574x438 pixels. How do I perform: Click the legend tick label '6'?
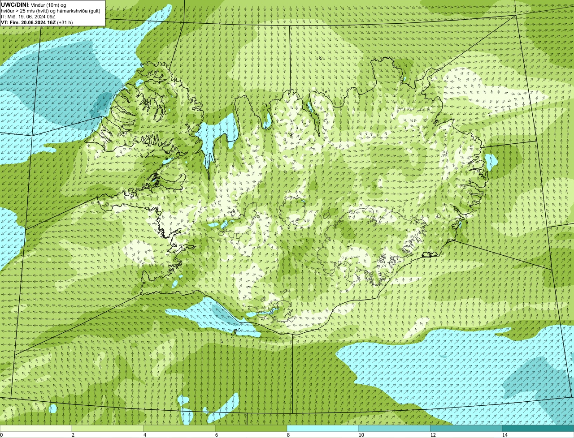pos(216,435)
